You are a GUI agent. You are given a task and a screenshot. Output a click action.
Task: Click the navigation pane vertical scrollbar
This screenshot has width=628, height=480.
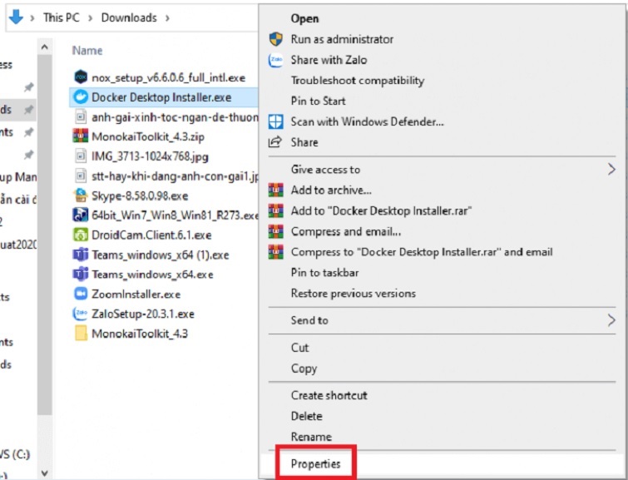click(45, 250)
